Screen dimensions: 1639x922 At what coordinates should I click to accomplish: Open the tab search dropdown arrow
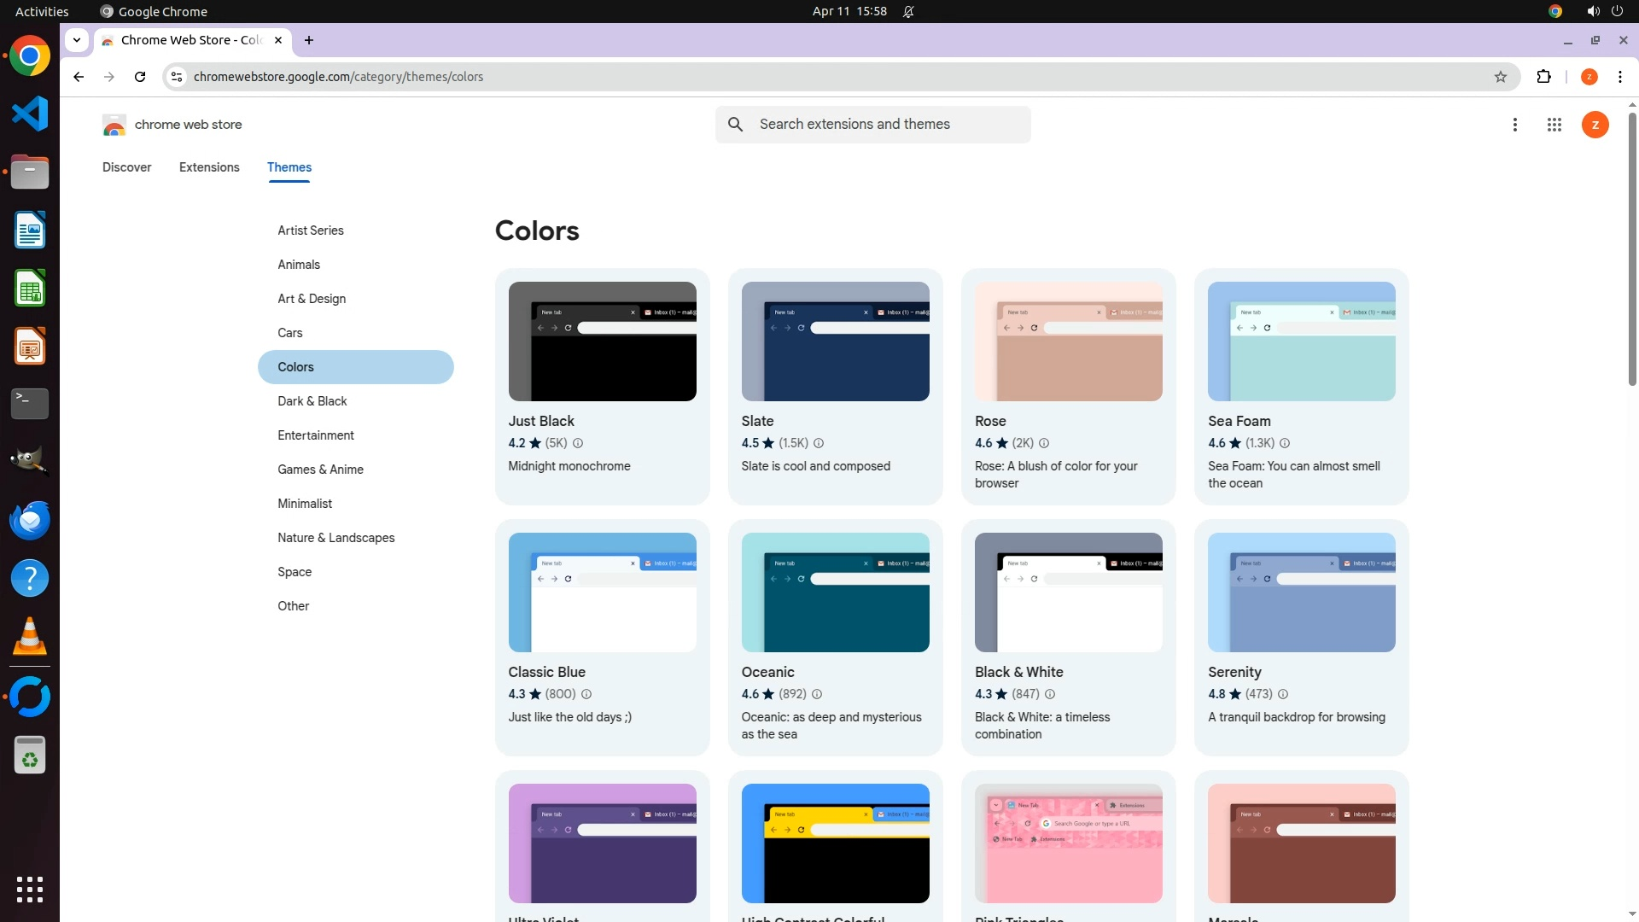click(77, 39)
